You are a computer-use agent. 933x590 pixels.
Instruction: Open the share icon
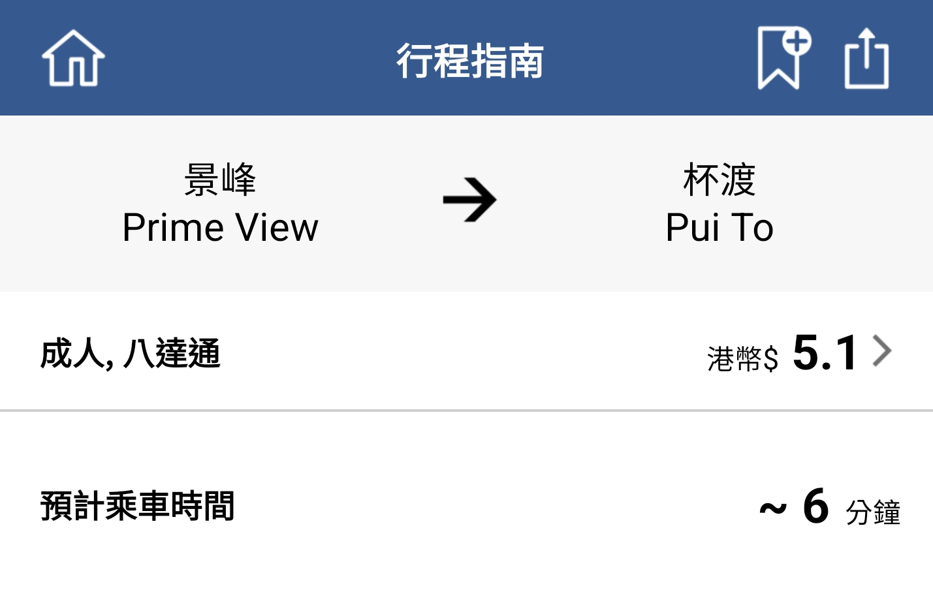pos(866,58)
